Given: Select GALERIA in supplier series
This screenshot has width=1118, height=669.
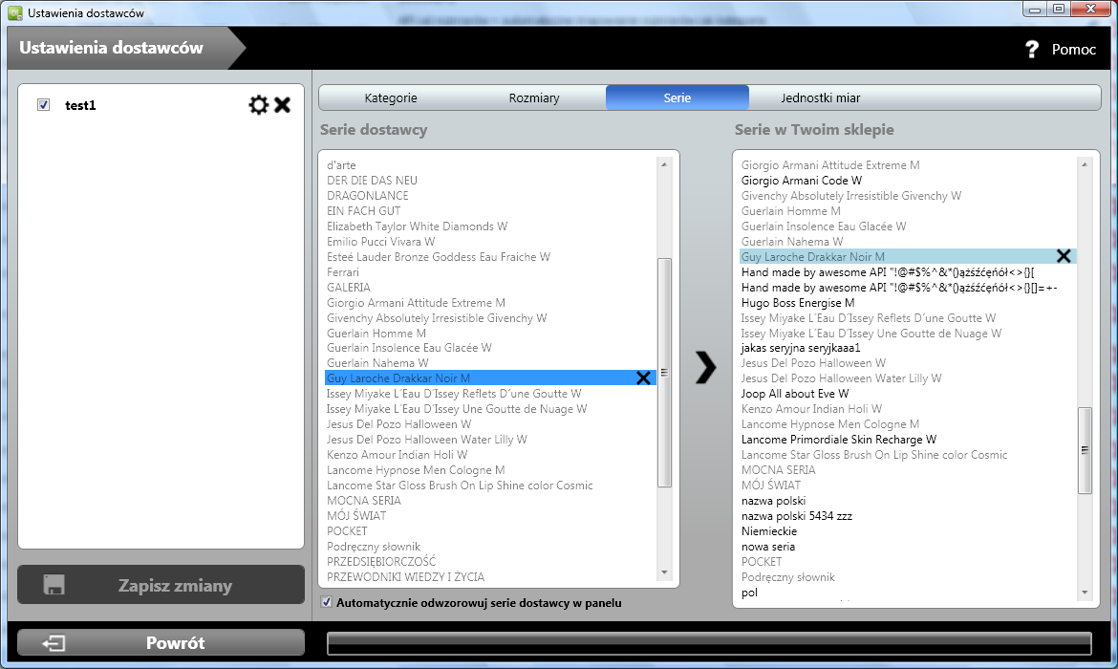Looking at the screenshot, I should 490,288.
